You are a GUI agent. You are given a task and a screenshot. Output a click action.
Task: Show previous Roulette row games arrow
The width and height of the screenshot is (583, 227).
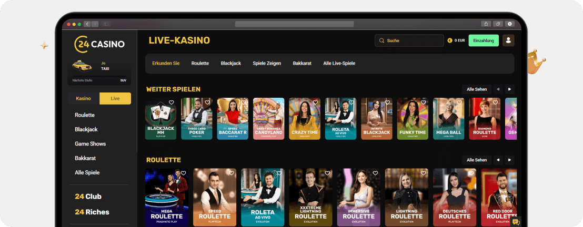[498, 160]
